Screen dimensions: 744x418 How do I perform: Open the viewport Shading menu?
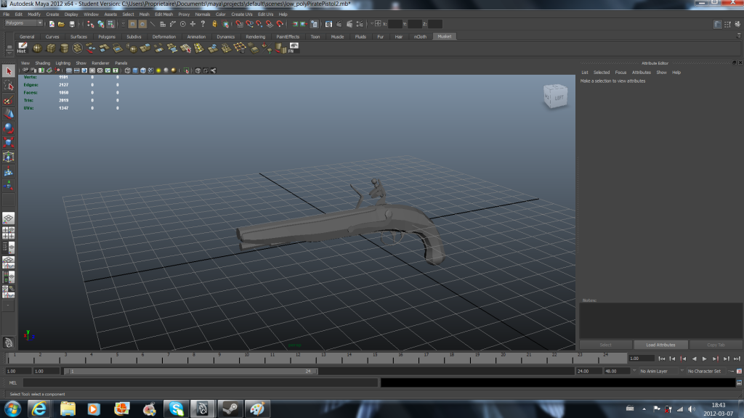42,63
